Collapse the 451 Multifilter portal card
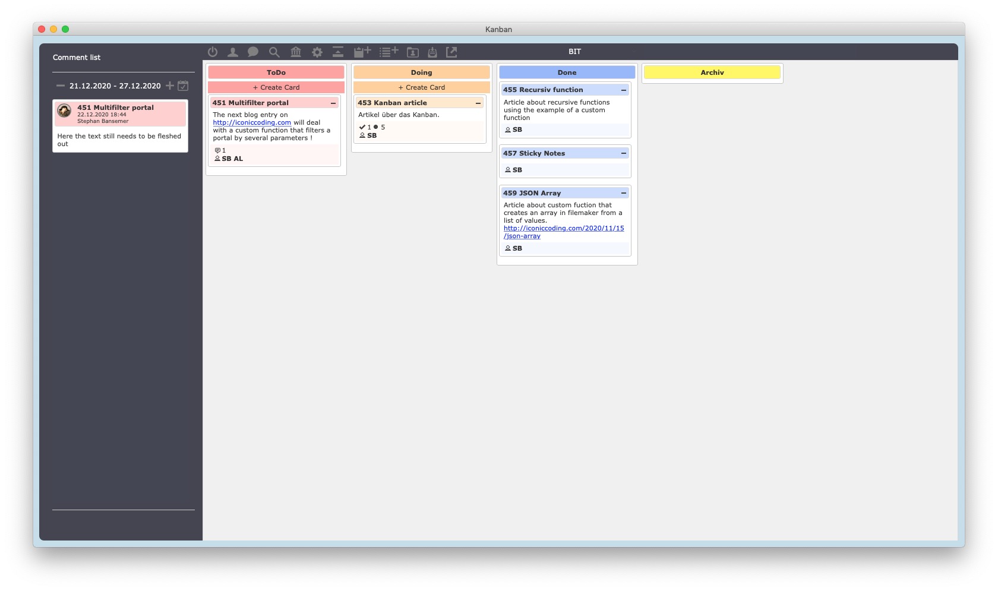This screenshot has width=998, height=591. click(x=333, y=103)
